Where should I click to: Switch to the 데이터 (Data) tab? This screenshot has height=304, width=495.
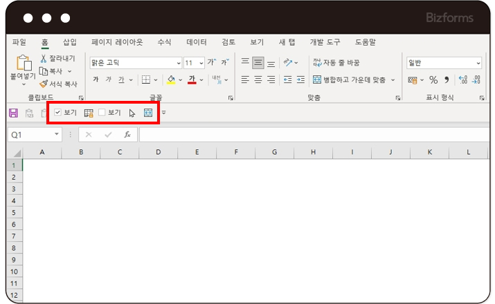coord(197,42)
